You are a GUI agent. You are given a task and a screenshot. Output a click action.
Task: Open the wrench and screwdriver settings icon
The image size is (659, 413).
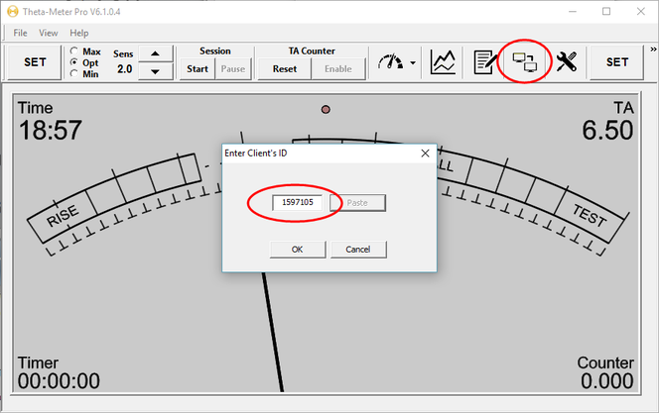[x=567, y=62]
